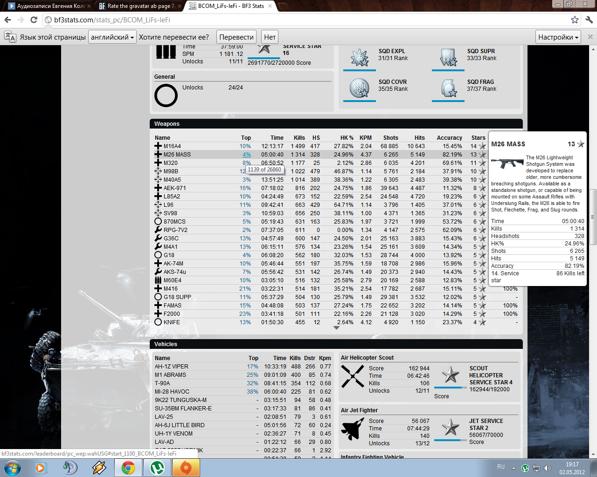Click the General unlocks ring icon
Screen dimensions: 597x477
pos(166,95)
